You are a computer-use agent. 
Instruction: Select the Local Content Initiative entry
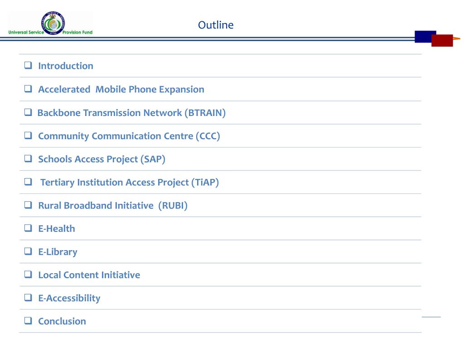pyautogui.click(x=89, y=275)
